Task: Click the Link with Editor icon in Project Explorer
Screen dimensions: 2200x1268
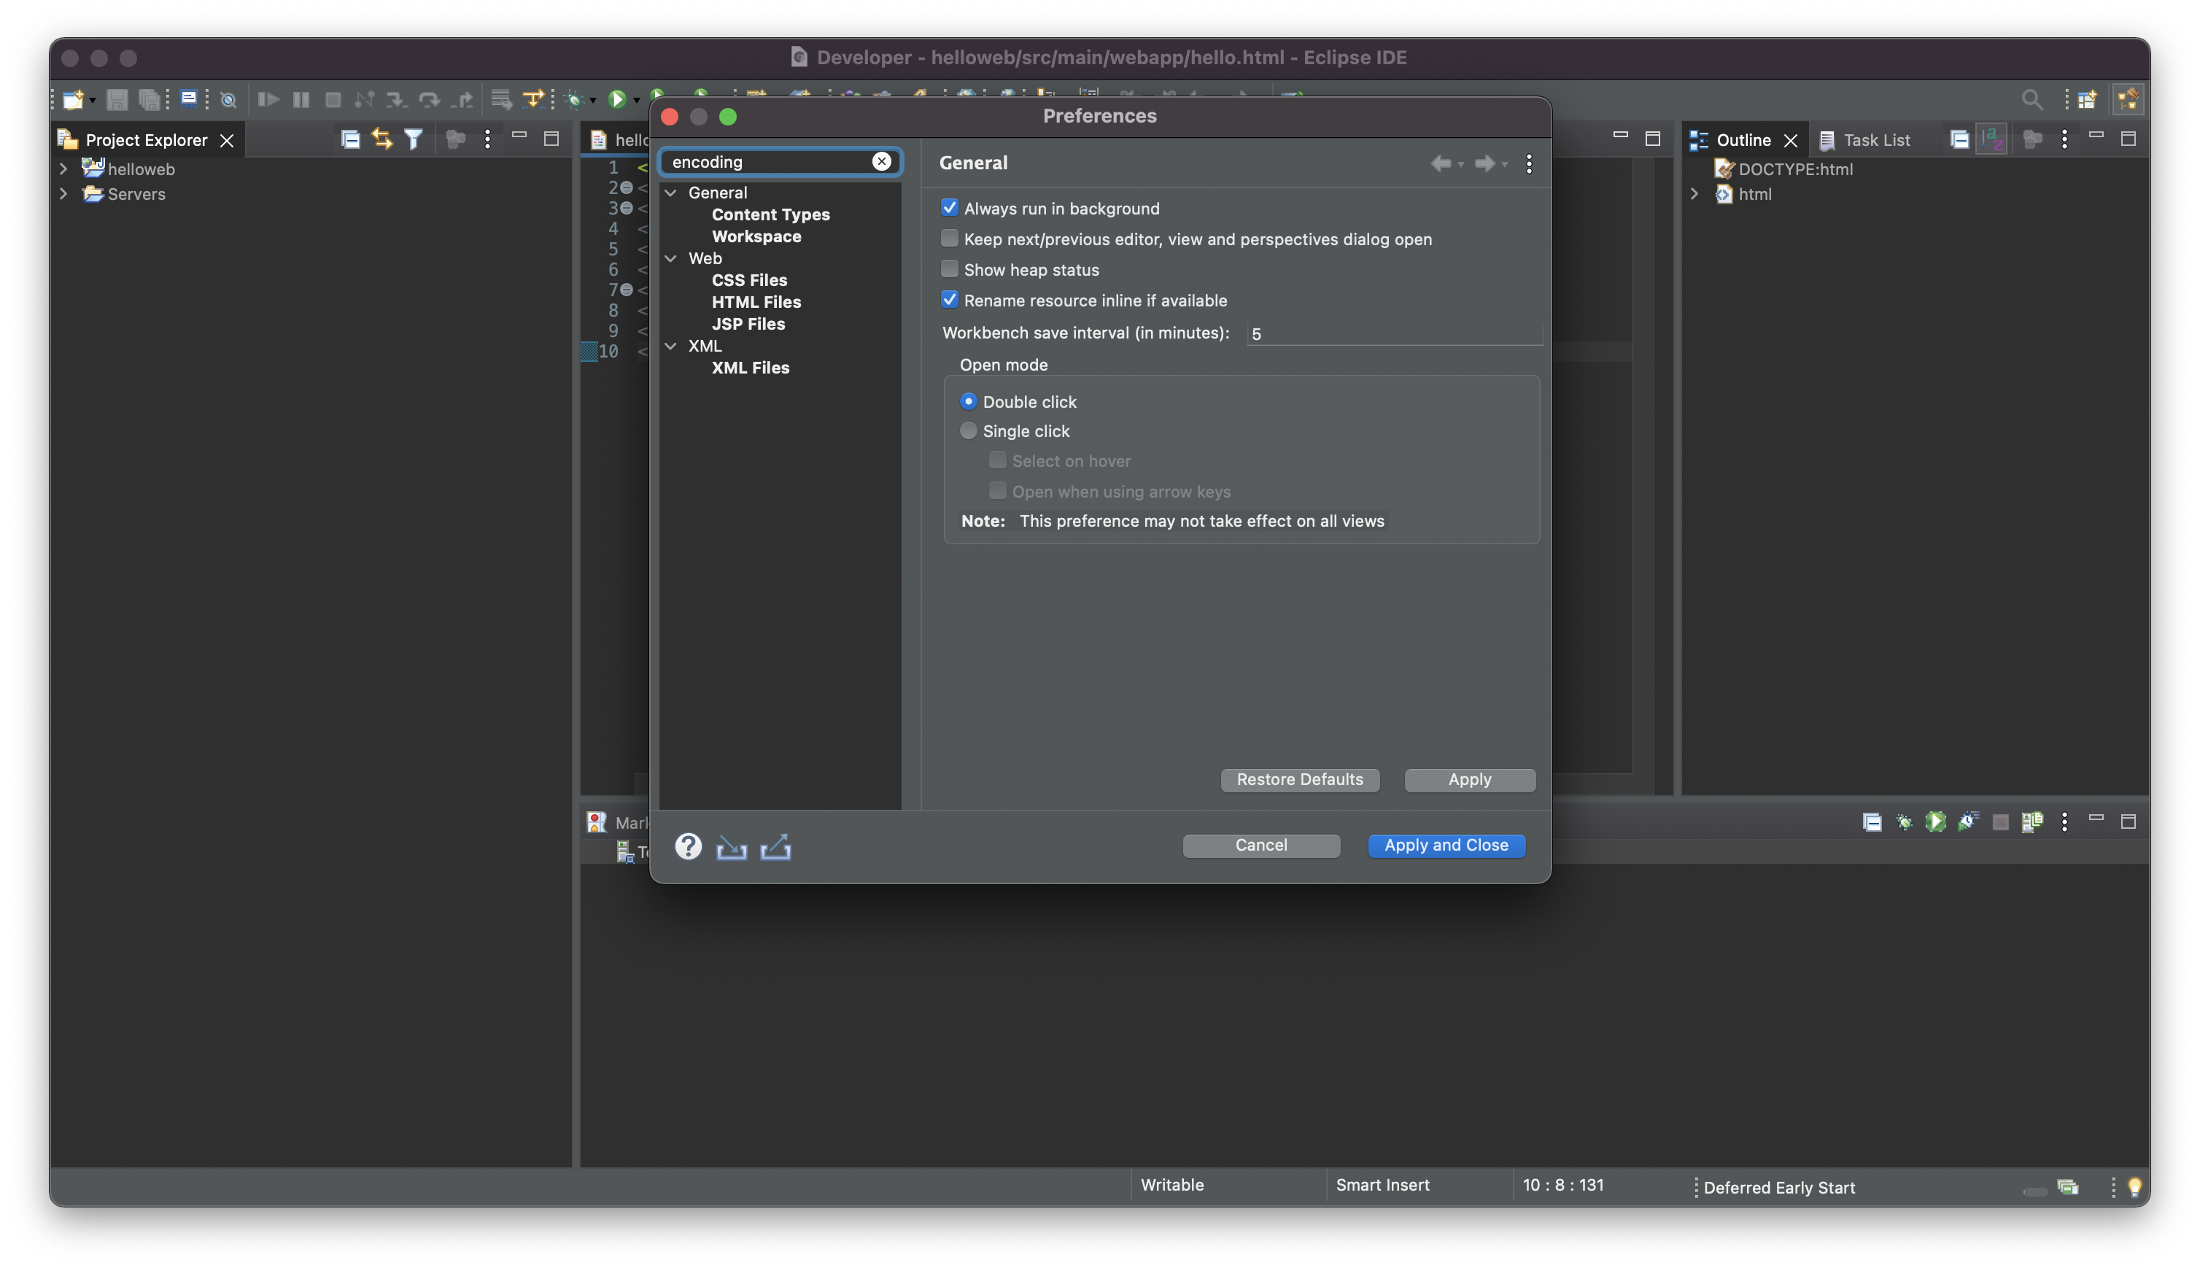Action: [x=381, y=139]
